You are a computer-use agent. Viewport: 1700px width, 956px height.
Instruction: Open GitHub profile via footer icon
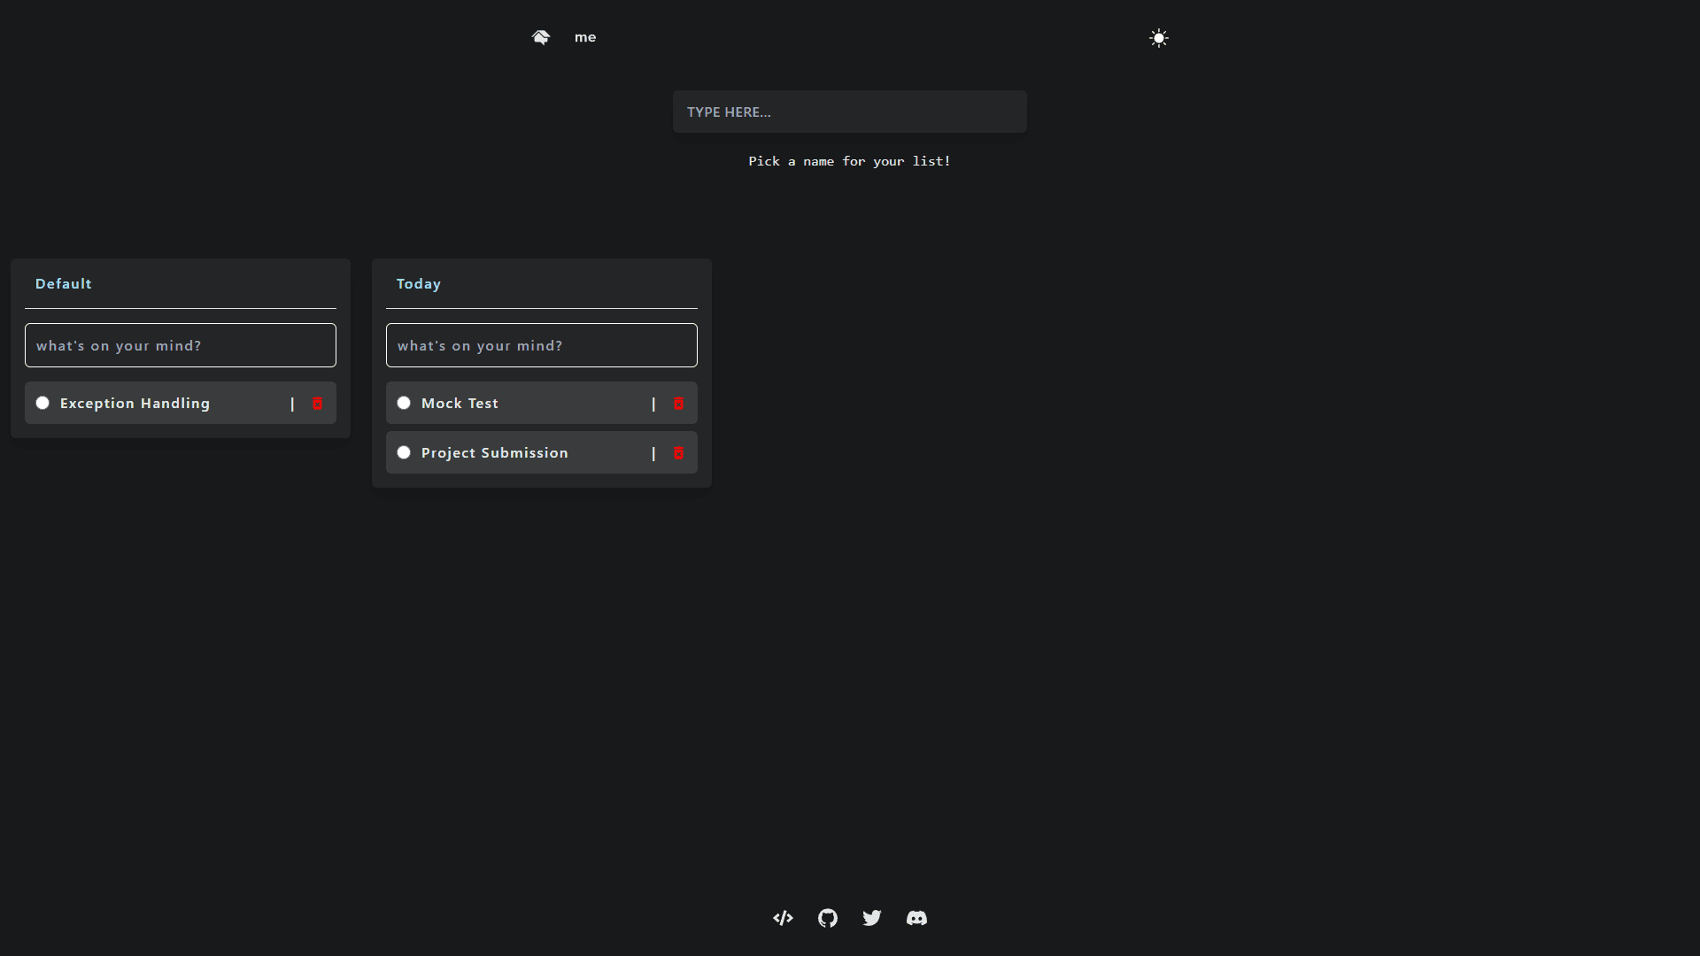(x=828, y=917)
